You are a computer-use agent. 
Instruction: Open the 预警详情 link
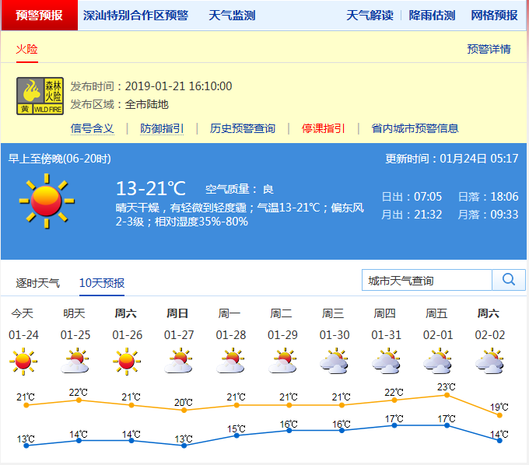pyautogui.click(x=489, y=49)
